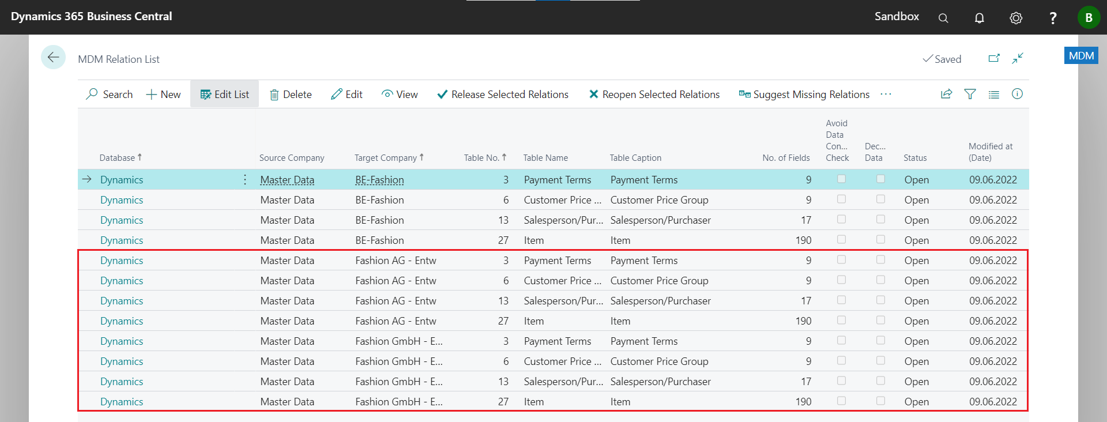Open Dynamics link in Fashion AG Customer Price row
1107x422 pixels.
point(122,281)
